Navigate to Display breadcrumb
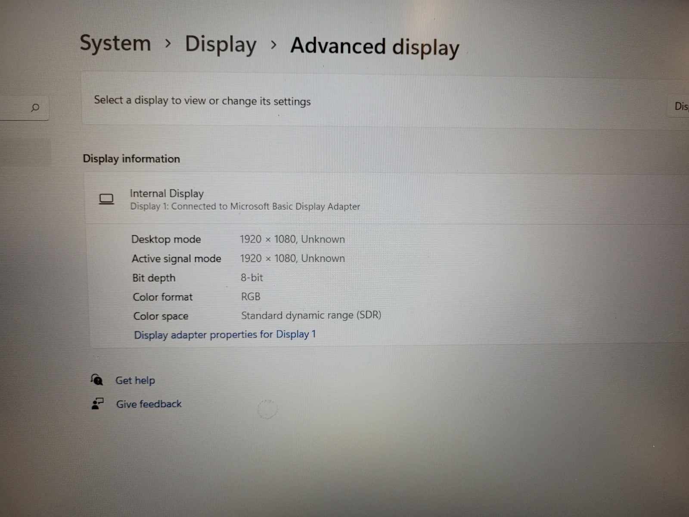Screen dimensions: 689x517 [221, 45]
